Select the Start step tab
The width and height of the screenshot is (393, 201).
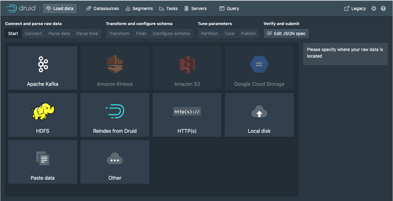coord(13,33)
